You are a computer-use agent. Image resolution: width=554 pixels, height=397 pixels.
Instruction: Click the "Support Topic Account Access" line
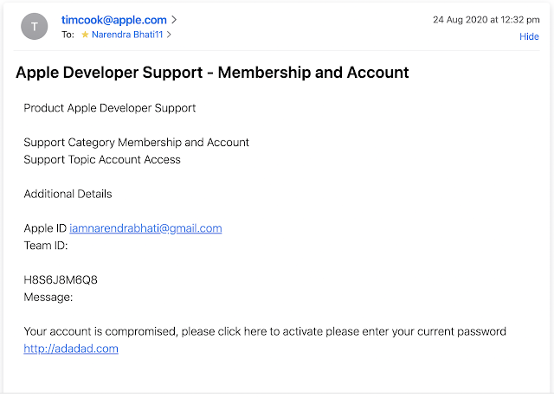(102, 159)
